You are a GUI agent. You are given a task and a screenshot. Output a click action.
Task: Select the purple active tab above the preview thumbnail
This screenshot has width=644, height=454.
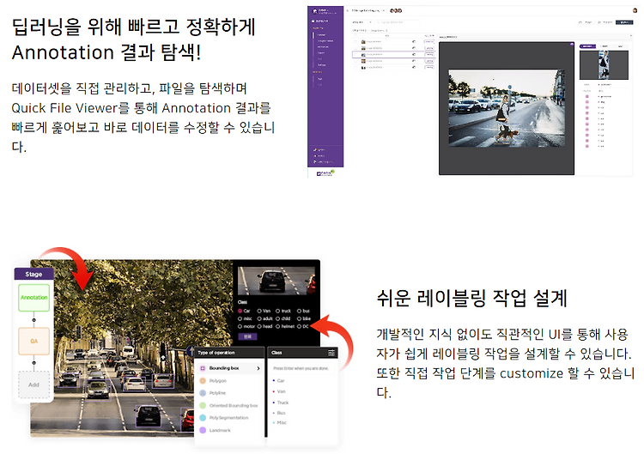click(x=587, y=46)
